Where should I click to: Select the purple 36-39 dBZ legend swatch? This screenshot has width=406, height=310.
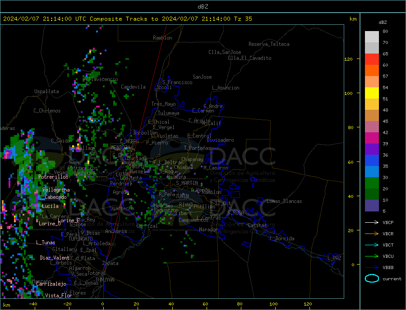click(x=372, y=149)
